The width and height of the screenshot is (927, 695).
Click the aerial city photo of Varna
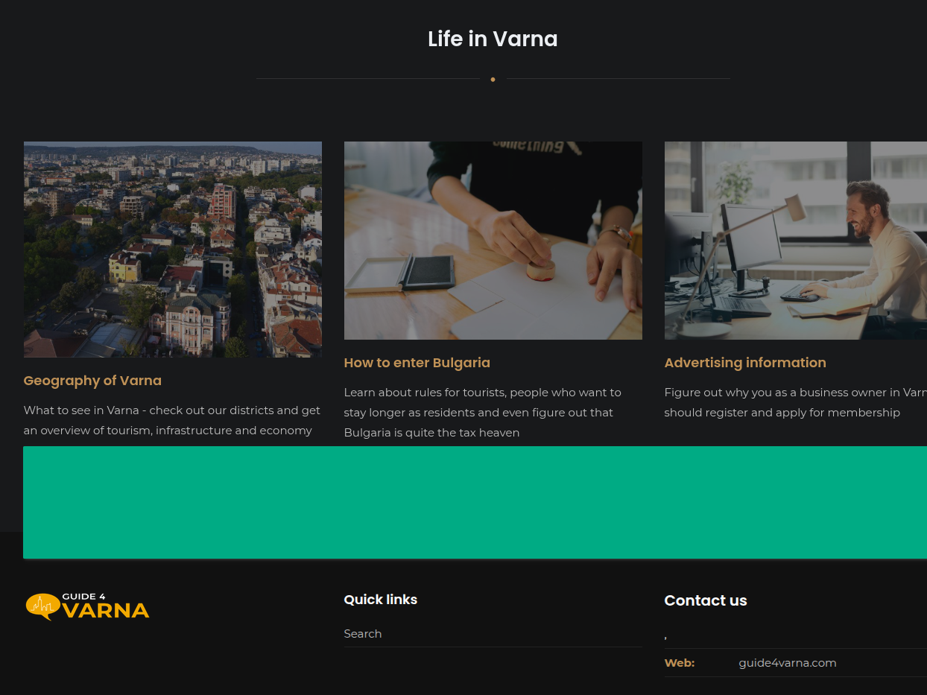click(x=173, y=250)
